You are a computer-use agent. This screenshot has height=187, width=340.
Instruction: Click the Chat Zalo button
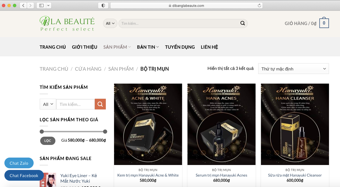point(19,163)
